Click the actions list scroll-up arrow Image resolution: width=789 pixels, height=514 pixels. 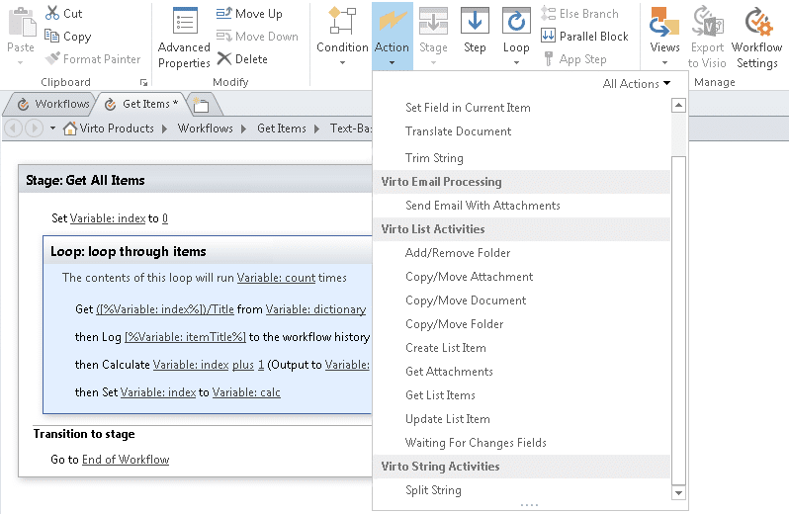(679, 105)
